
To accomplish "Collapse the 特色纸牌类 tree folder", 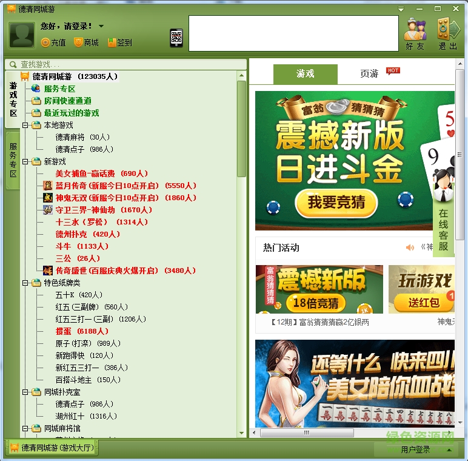I will pyautogui.click(x=26, y=283).
